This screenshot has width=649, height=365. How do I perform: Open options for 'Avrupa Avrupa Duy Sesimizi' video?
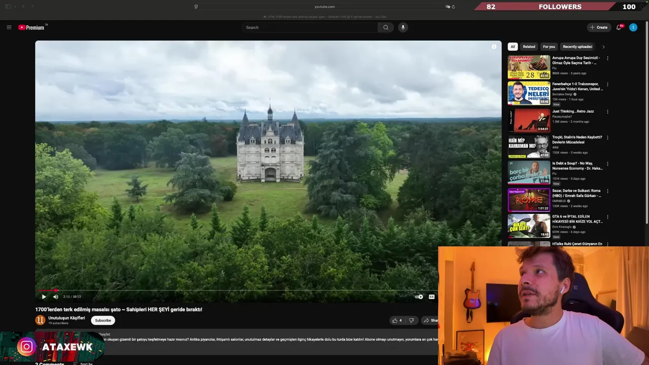tap(607, 58)
